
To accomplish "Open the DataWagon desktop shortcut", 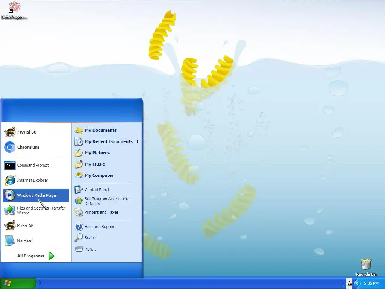I will 14,10.
